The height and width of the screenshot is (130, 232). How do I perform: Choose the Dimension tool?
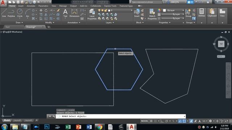(74, 13)
